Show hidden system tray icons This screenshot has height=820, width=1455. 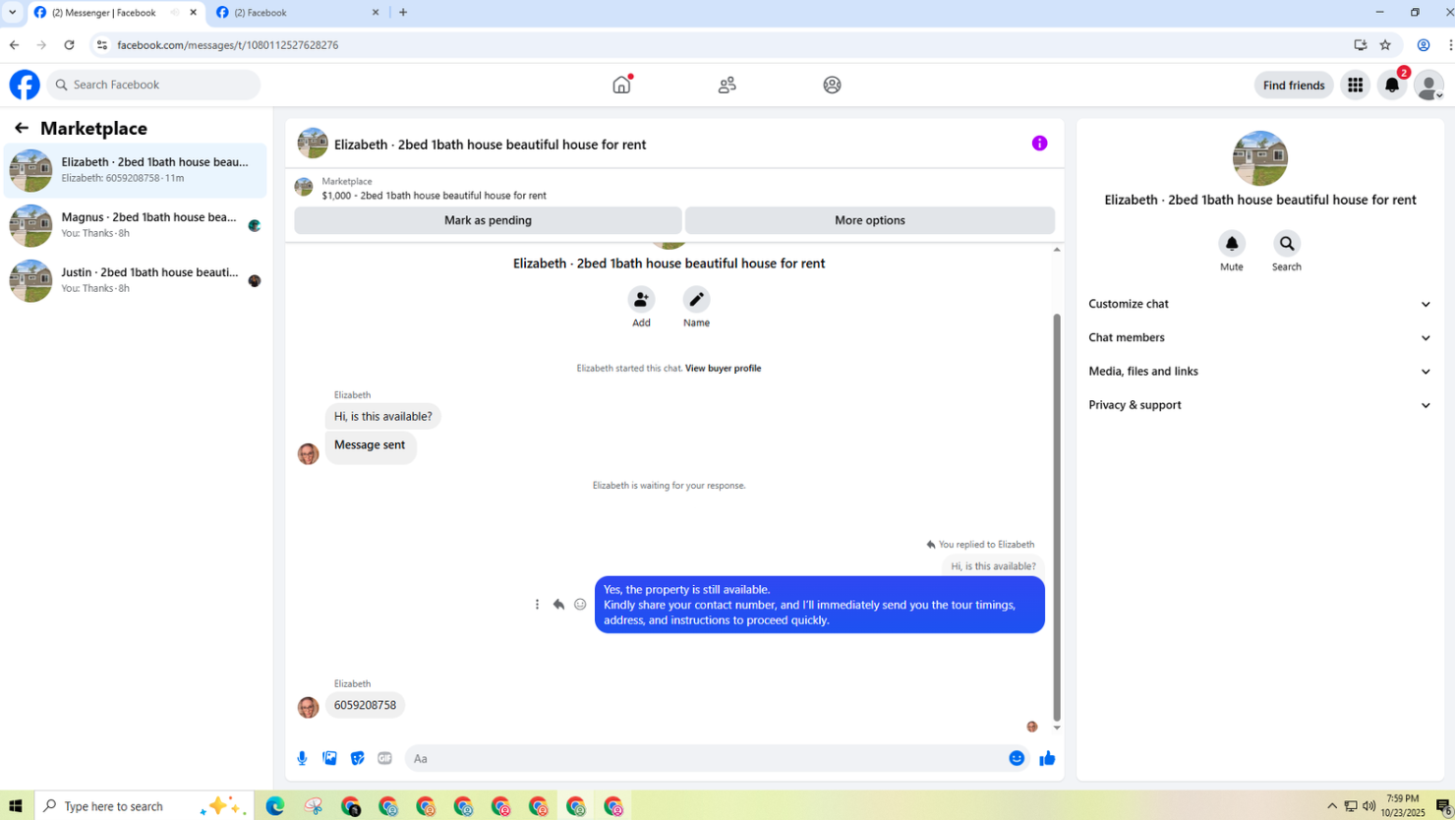(x=1332, y=806)
